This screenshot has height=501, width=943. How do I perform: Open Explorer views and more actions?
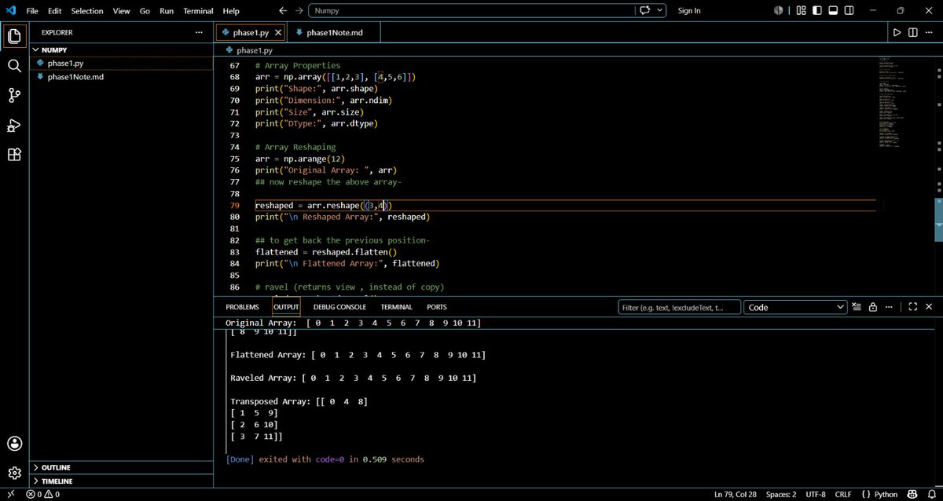(199, 32)
